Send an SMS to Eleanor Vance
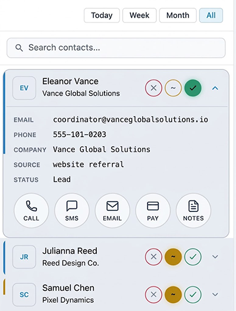The height and width of the screenshot is (311, 236). pos(72,210)
